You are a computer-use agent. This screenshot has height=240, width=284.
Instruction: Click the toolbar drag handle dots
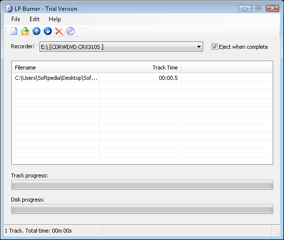click(6, 31)
